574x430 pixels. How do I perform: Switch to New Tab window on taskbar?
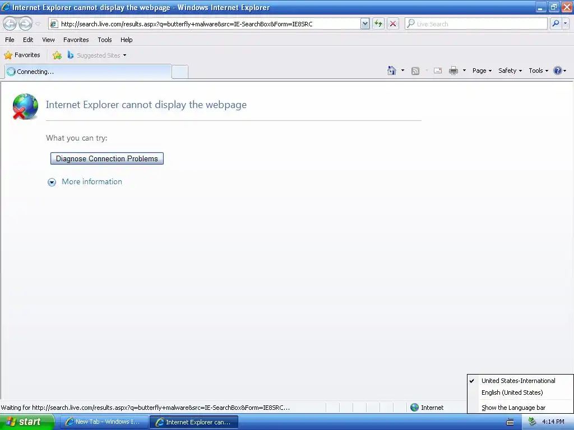pos(104,422)
